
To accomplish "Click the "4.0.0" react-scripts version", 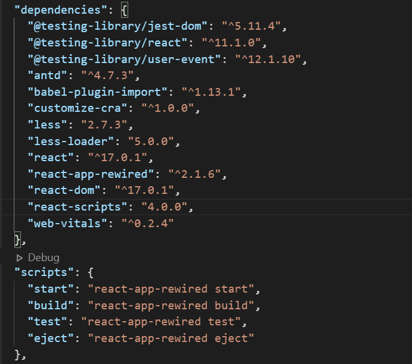I will pyautogui.click(x=164, y=207).
